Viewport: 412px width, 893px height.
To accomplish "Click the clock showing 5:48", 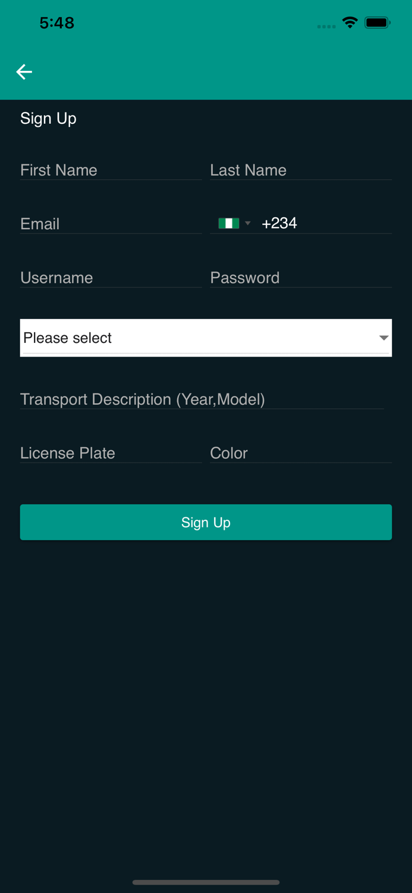I will [56, 22].
